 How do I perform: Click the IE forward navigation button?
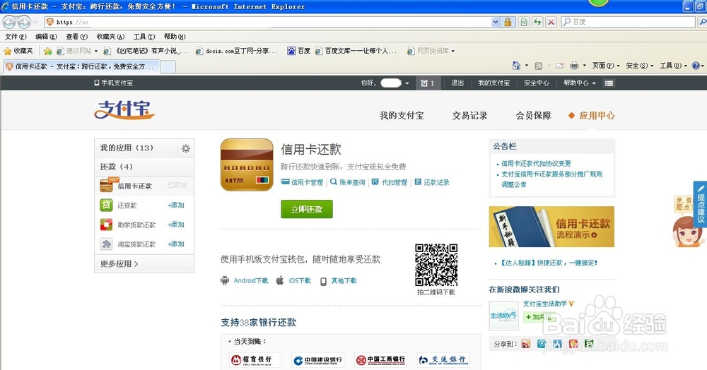tap(24, 22)
